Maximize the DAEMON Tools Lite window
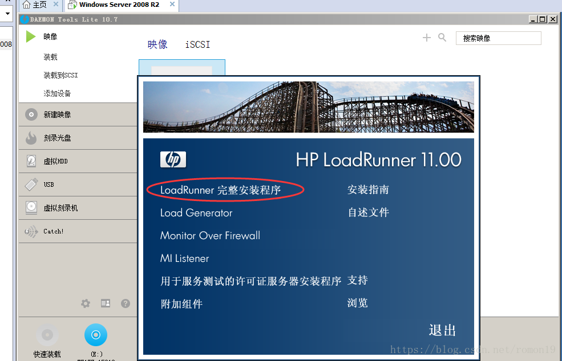 coord(543,19)
